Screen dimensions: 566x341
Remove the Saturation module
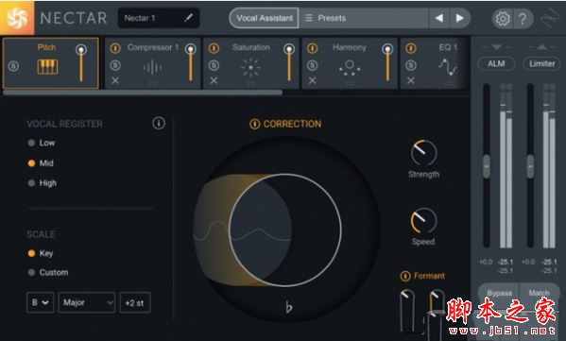pyautogui.click(x=214, y=80)
